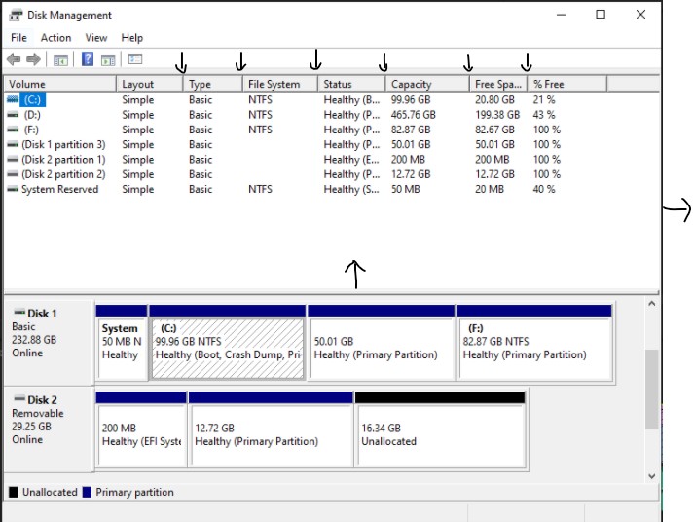Select the Disk 1 label panel
The image size is (694, 522).
(x=49, y=343)
